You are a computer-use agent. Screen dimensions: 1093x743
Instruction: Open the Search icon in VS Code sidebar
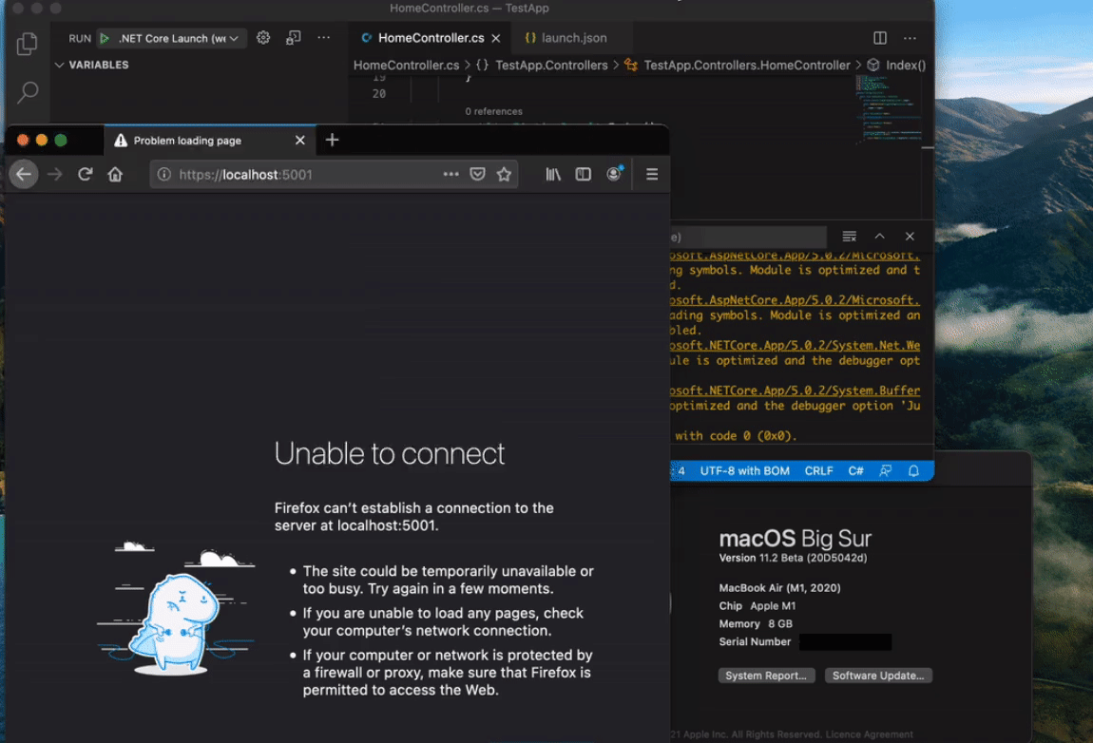(28, 92)
